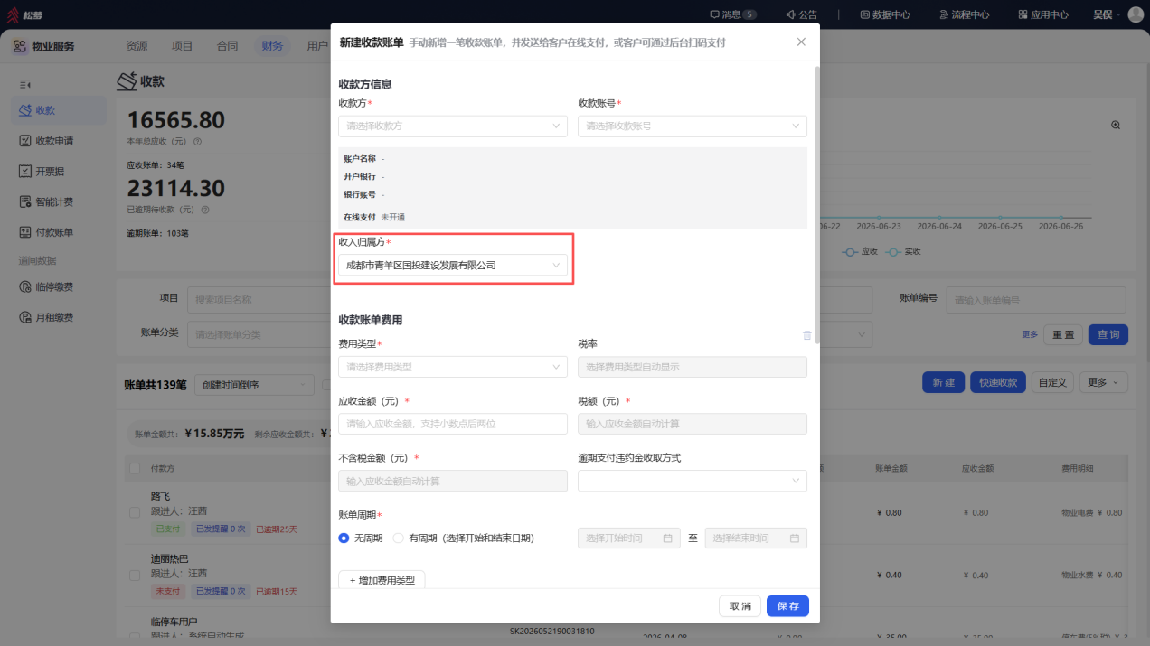Click the + 增加费用类型 button
The width and height of the screenshot is (1150, 646).
(x=382, y=580)
